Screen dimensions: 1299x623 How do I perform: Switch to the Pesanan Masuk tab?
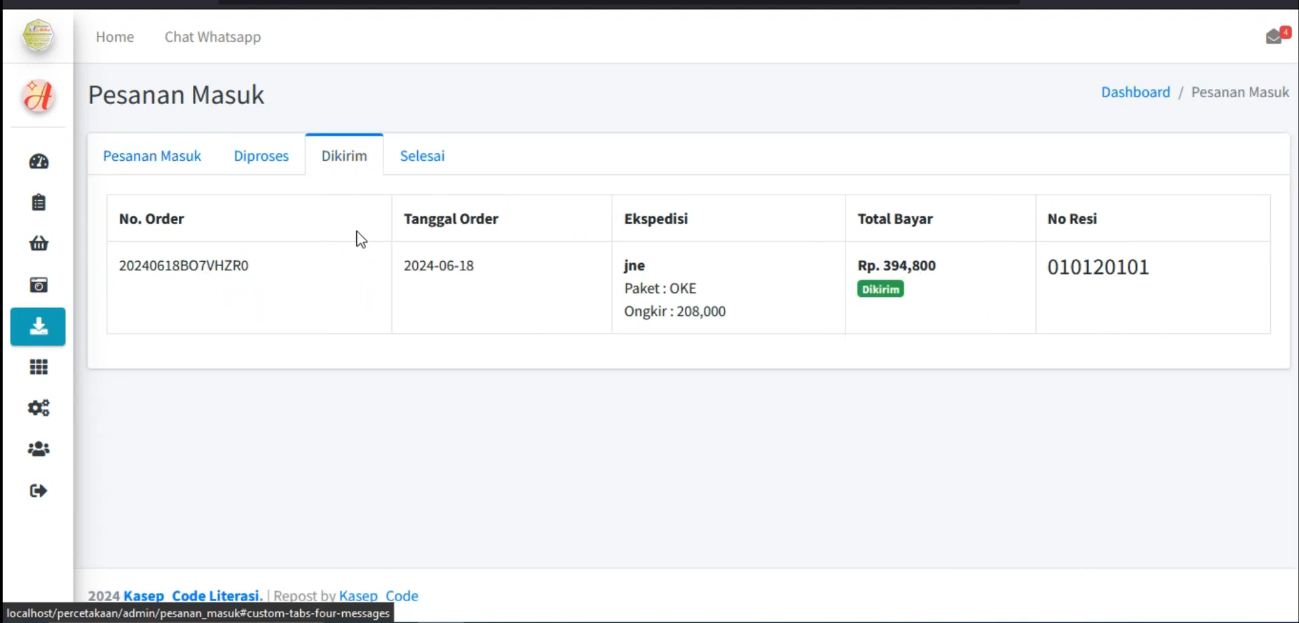(152, 155)
